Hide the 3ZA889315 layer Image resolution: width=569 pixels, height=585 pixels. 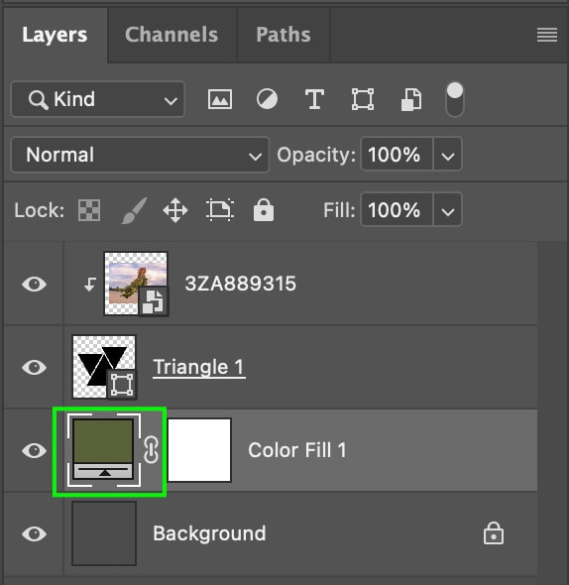tap(34, 285)
